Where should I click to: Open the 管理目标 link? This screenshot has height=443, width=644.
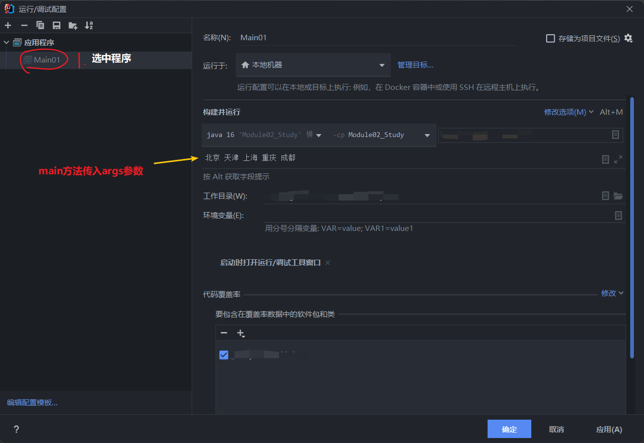tap(415, 65)
